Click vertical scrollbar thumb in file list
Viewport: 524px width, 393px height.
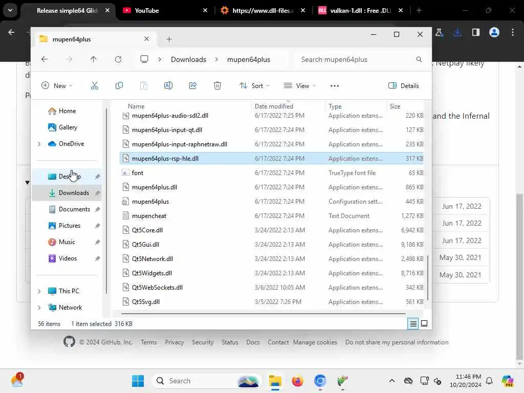[x=428, y=278]
